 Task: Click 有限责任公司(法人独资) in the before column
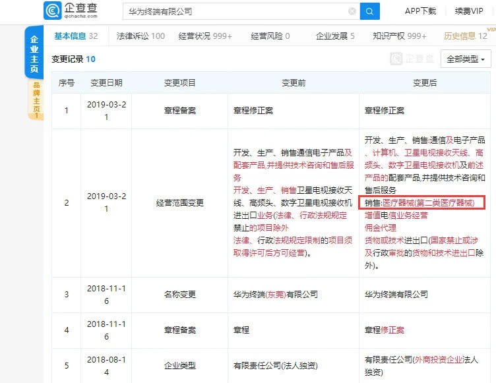click(x=276, y=366)
